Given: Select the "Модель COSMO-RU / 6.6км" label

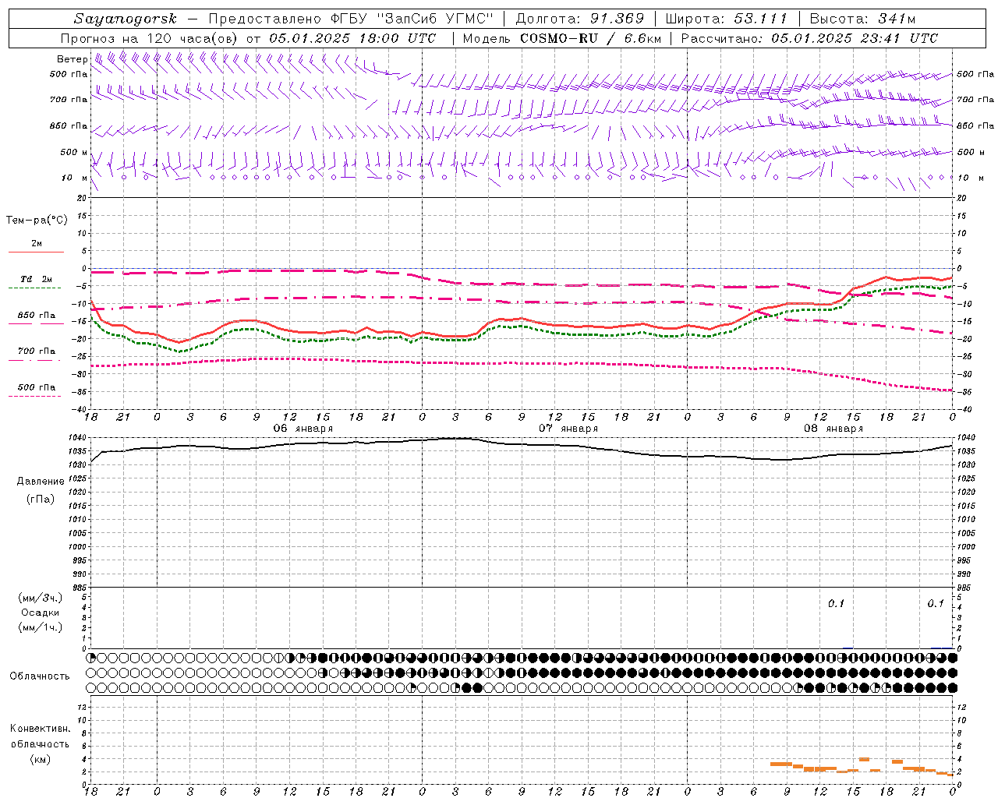Looking at the screenshot, I should 561,38.
